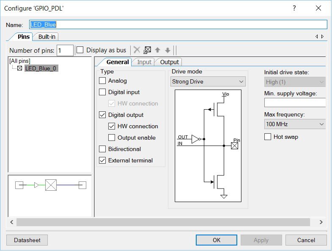The image size is (332, 251).
Task: Click the pin preview schematic symbol
Action: [51, 185]
